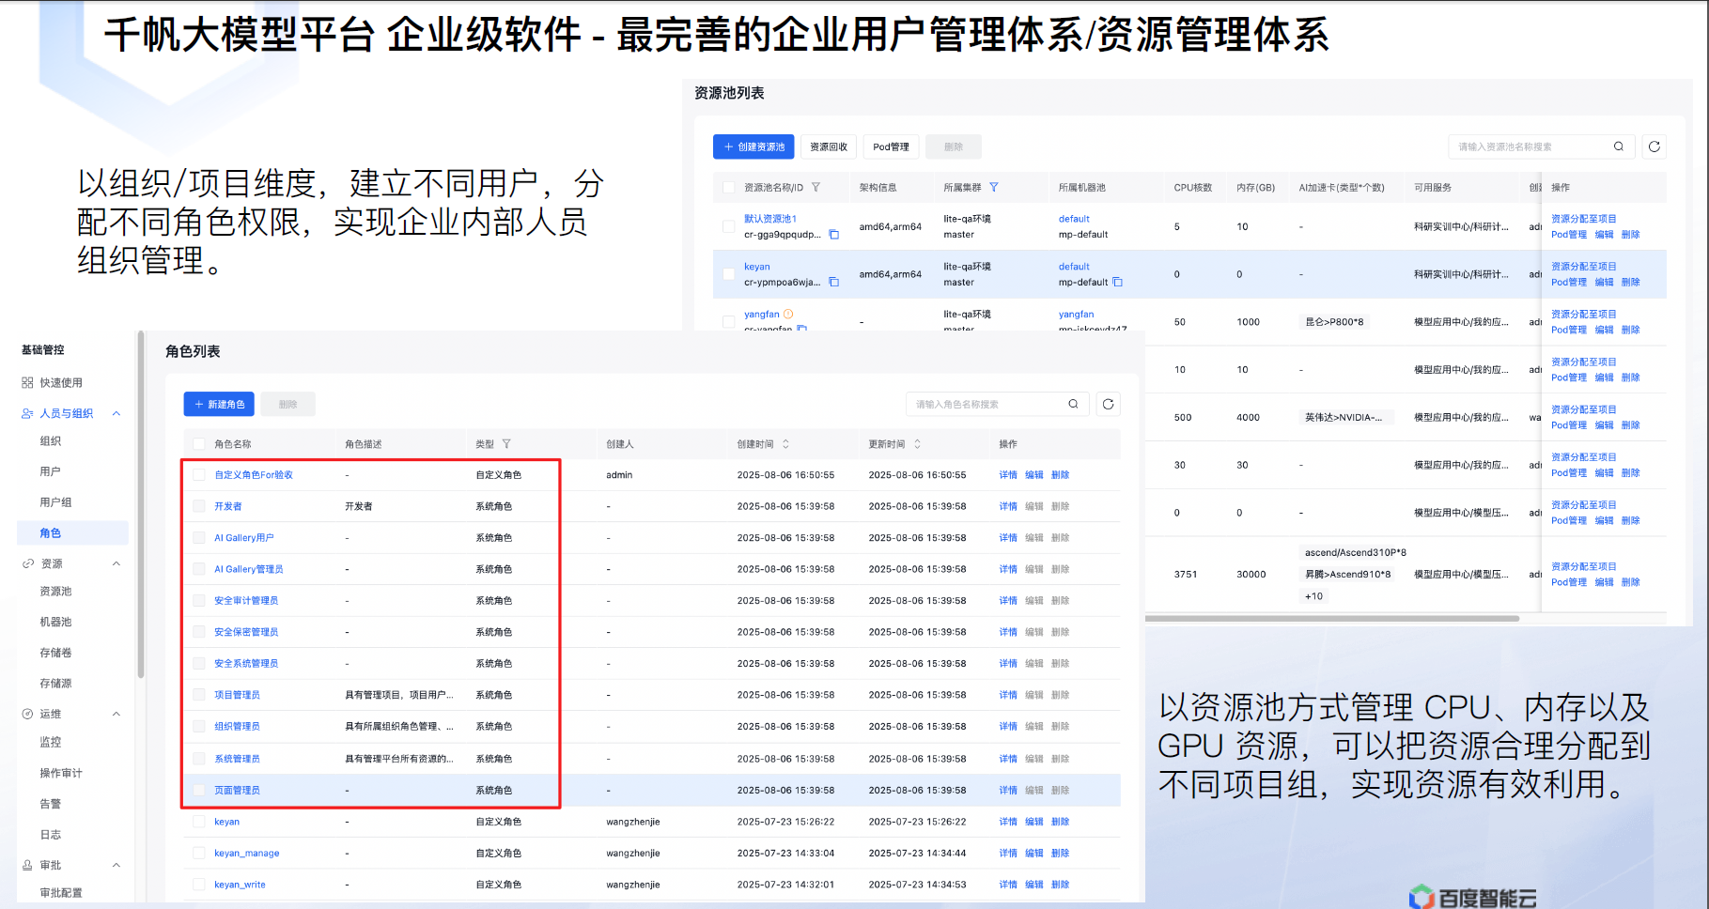Sort roles by 创建时间 column arrows
The height and width of the screenshot is (909, 1709).
786,444
